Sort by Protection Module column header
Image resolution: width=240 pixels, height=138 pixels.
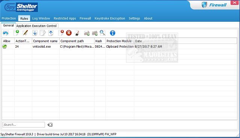point(120,41)
